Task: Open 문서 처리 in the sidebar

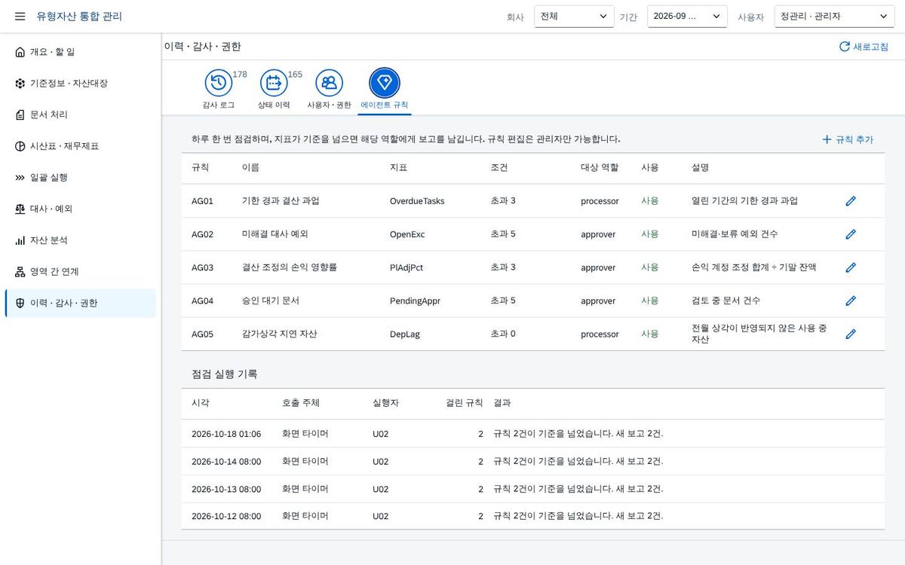Action: [49, 115]
